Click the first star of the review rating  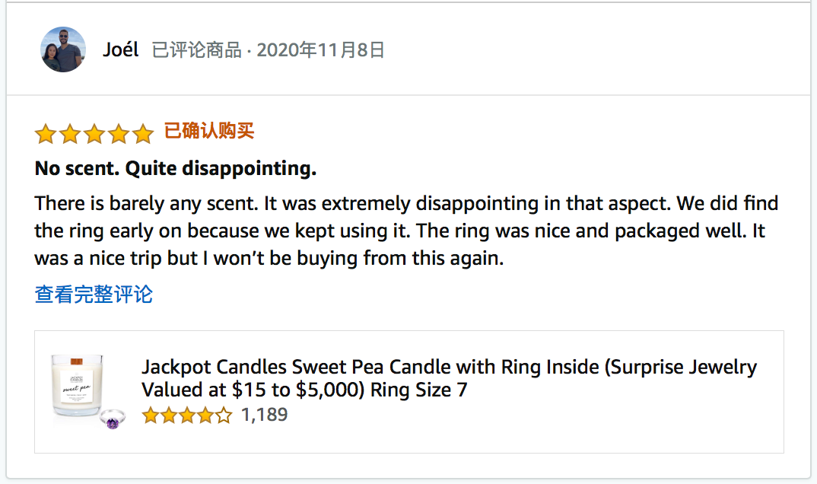[46, 134]
